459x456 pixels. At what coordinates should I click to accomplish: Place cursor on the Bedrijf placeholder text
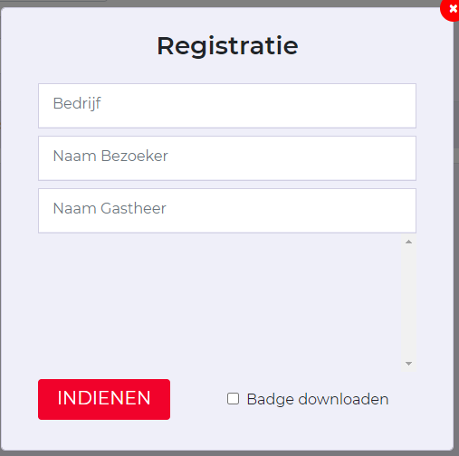click(x=77, y=104)
